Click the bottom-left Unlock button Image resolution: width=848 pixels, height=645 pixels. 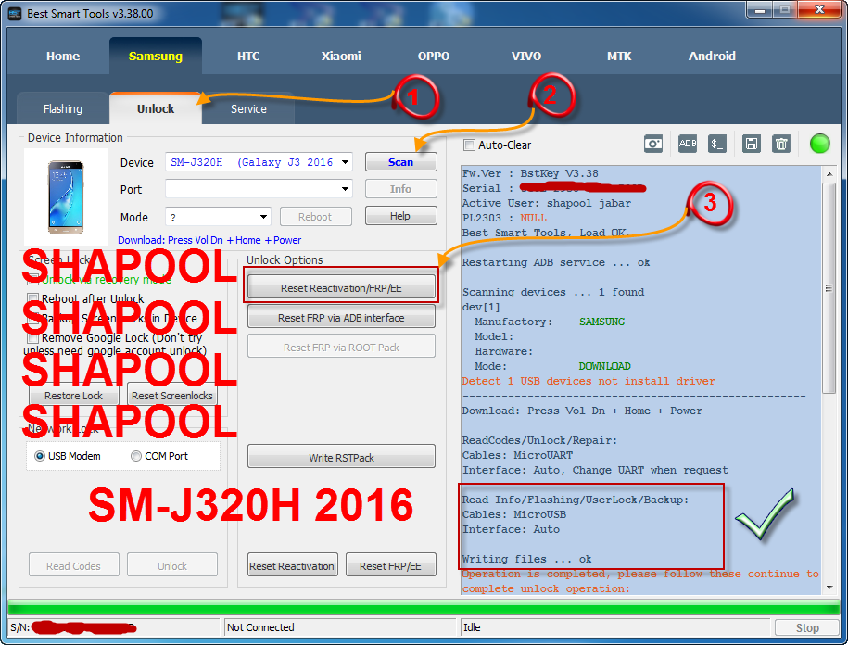[x=172, y=565]
